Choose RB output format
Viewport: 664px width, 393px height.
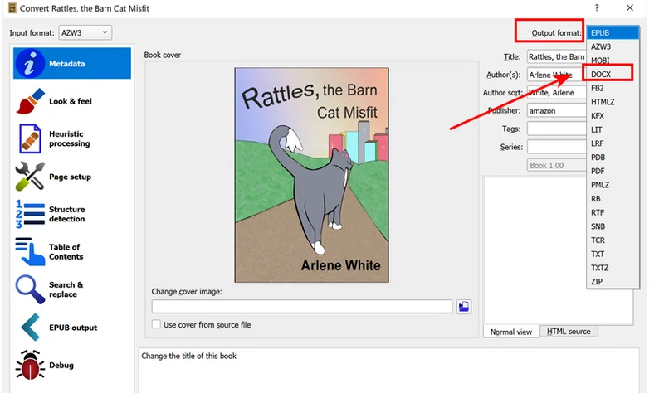click(613, 198)
